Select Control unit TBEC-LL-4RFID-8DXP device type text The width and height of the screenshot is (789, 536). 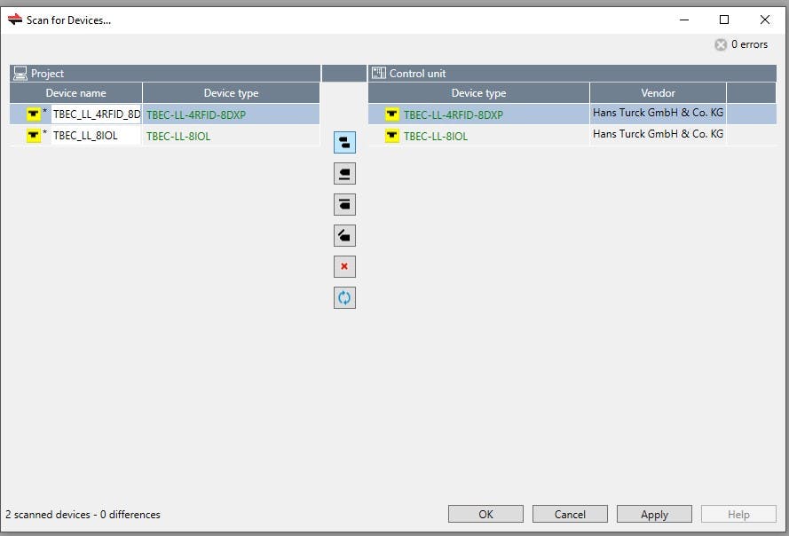click(x=453, y=114)
